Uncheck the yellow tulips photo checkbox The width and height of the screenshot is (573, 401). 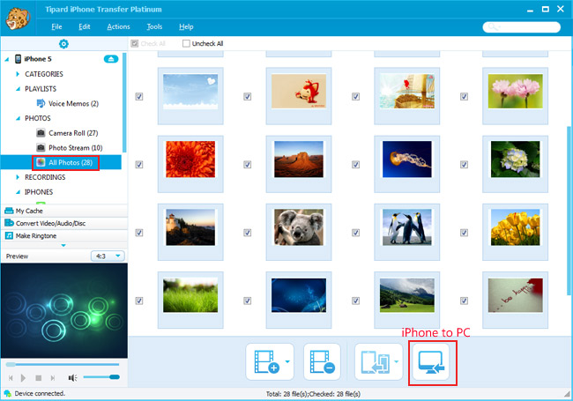(x=464, y=233)
